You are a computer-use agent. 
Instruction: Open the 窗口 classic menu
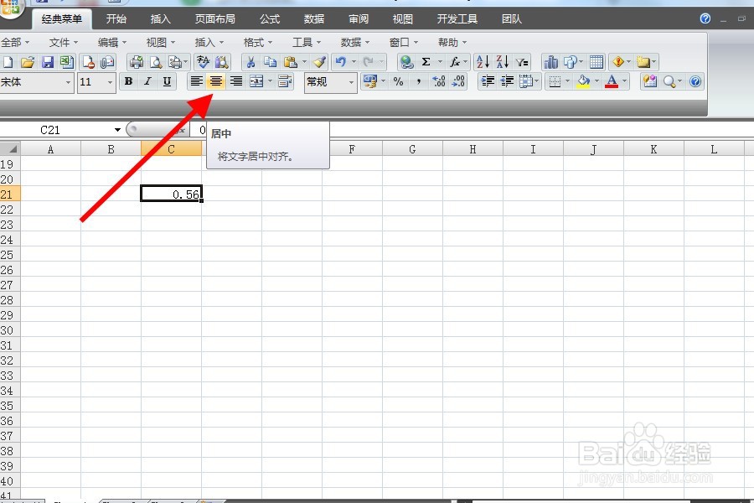click(x=404, y=43)
